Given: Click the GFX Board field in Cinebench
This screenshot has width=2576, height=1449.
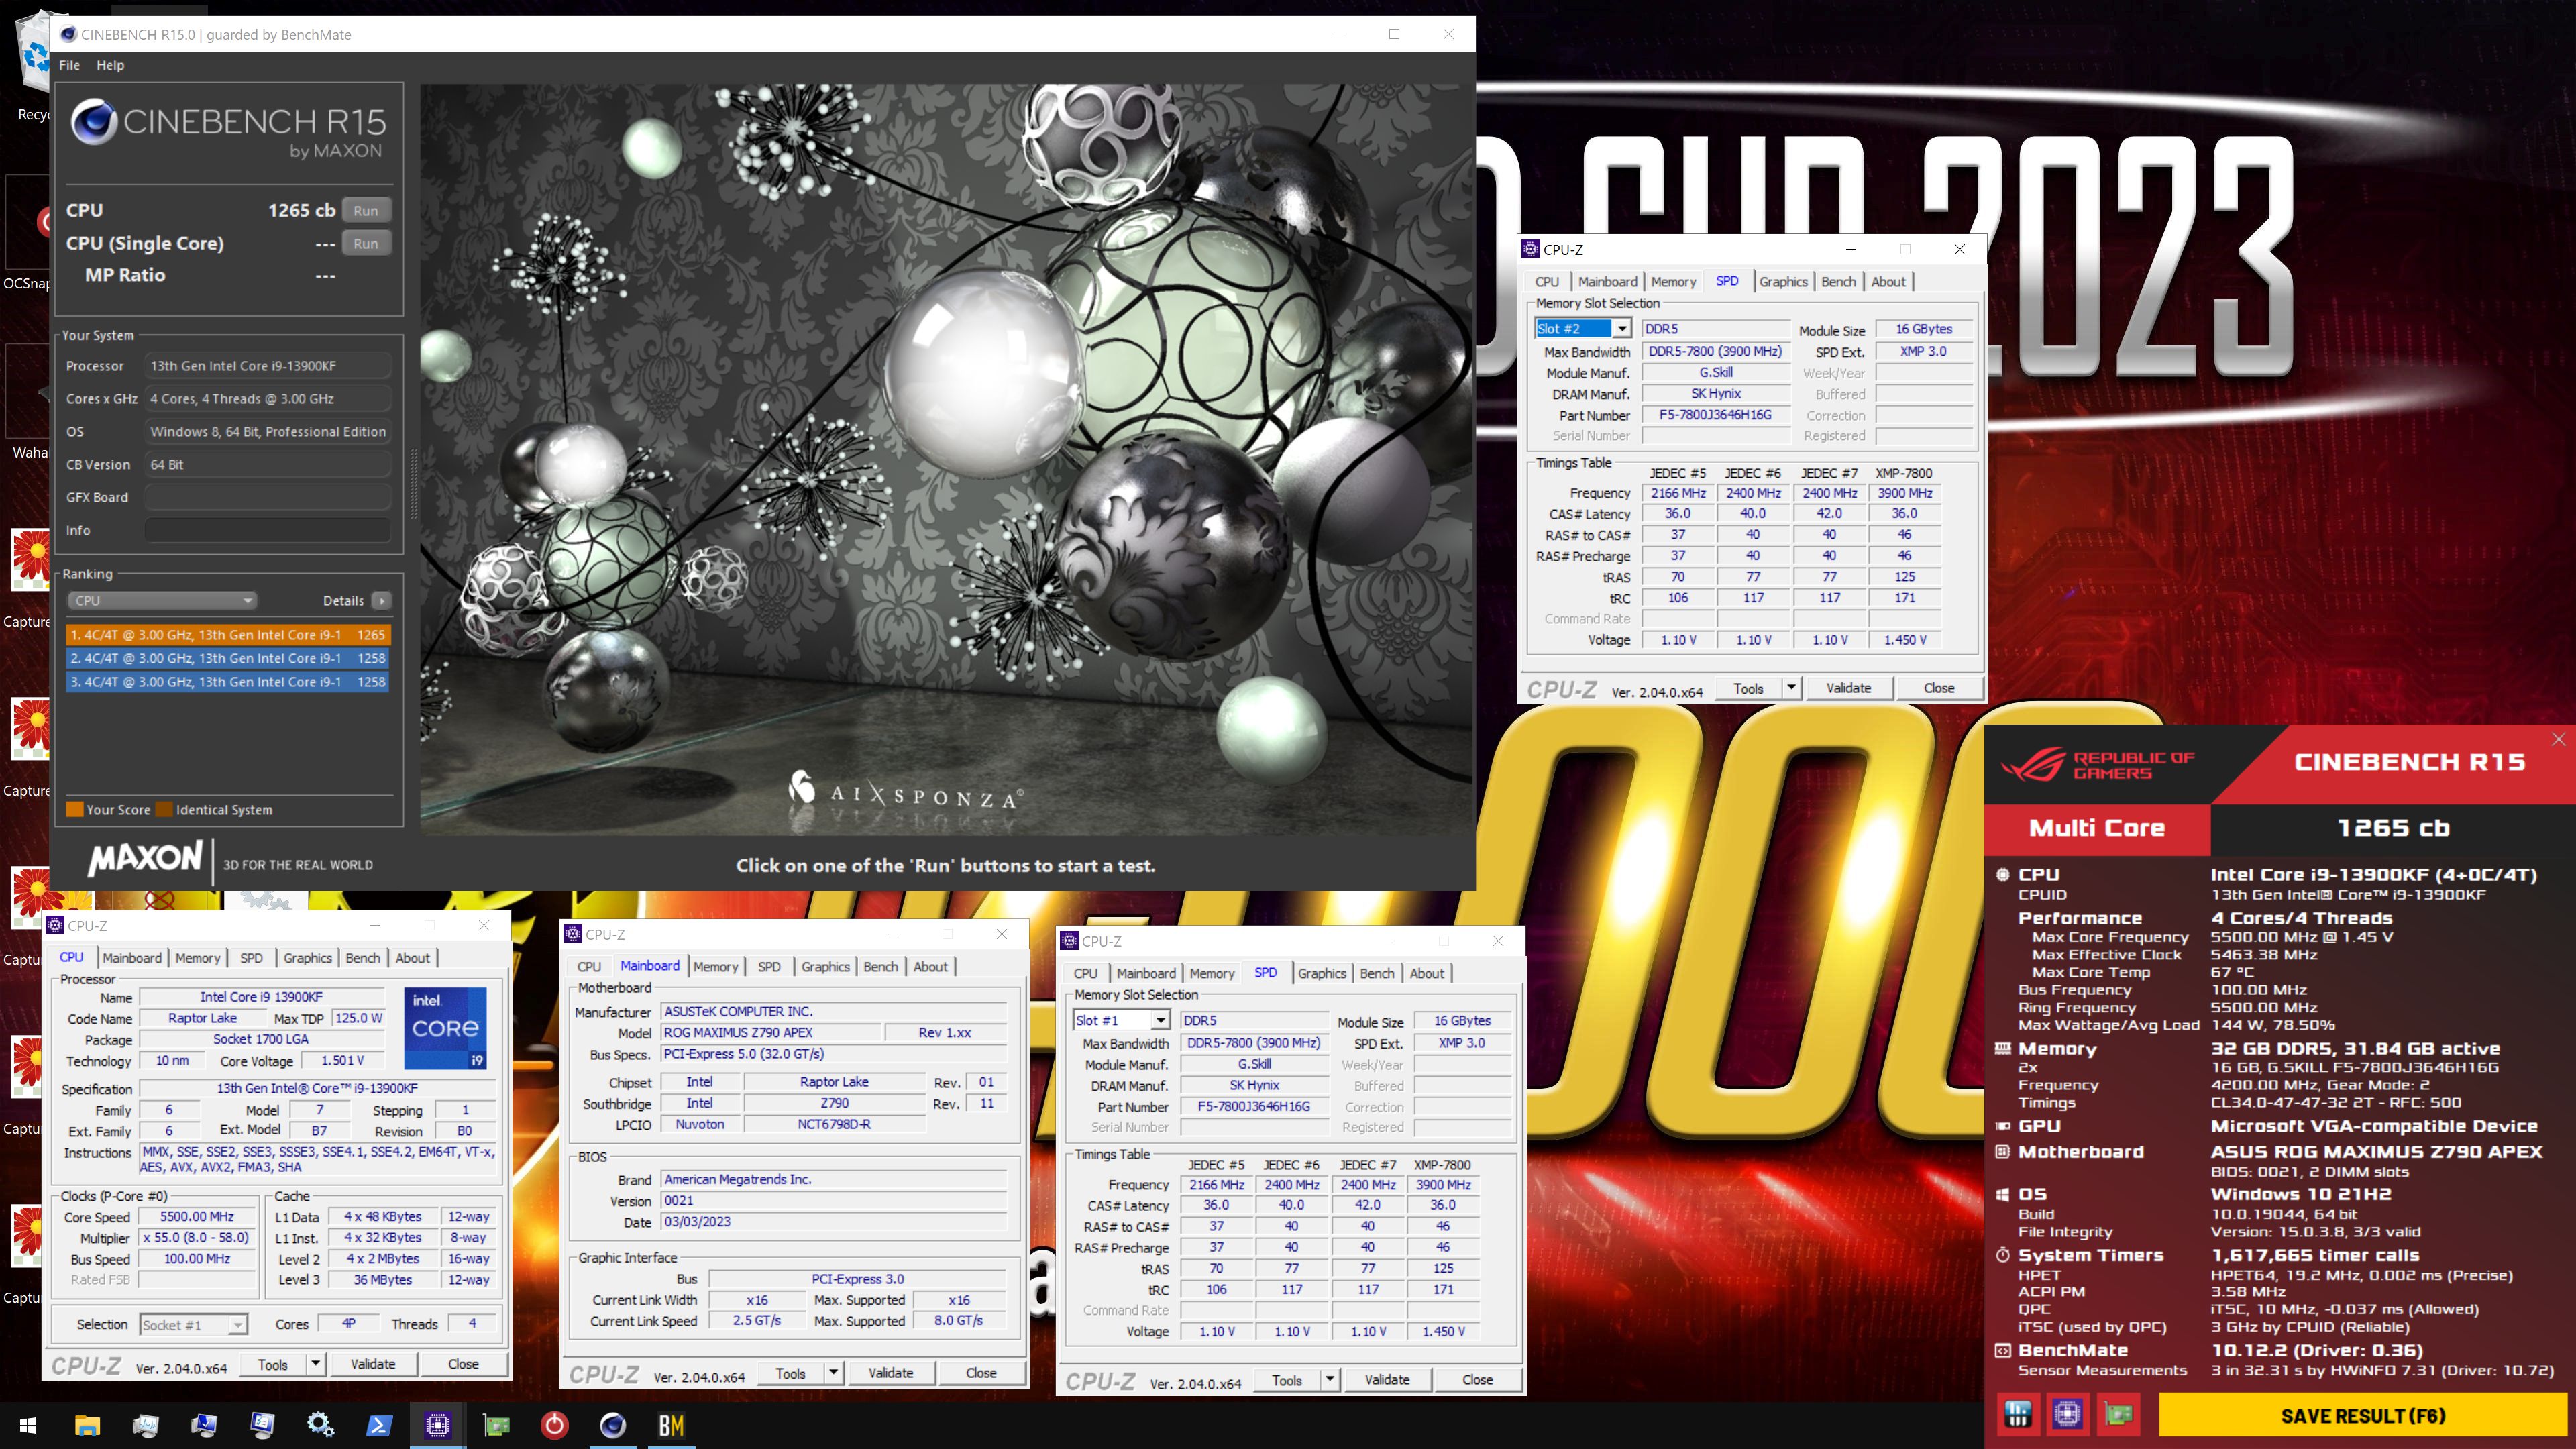Looking at the screenshot, I should pos(267,498).
